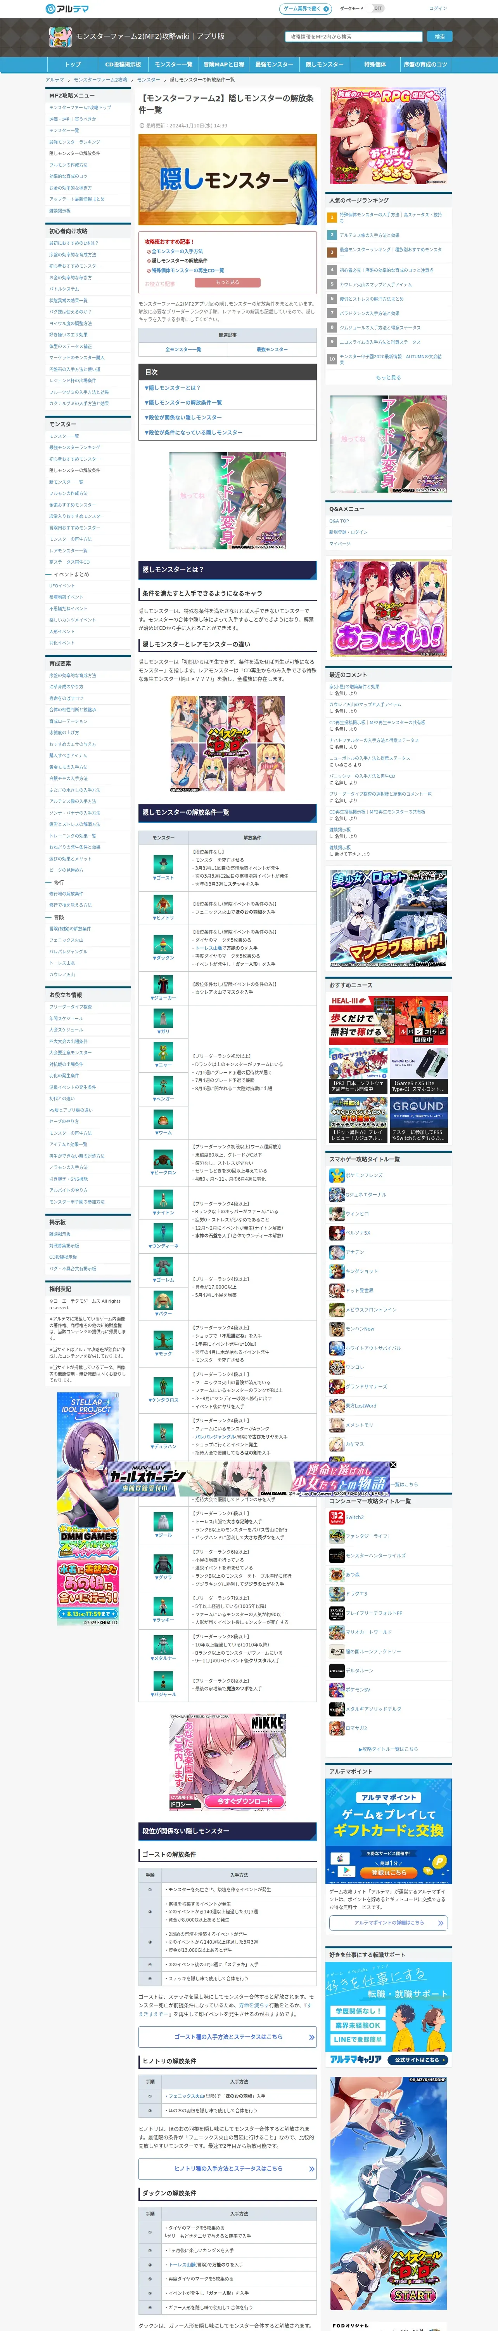
Task: Open the Gジェネエターナル game icon
Action: 336,1195
